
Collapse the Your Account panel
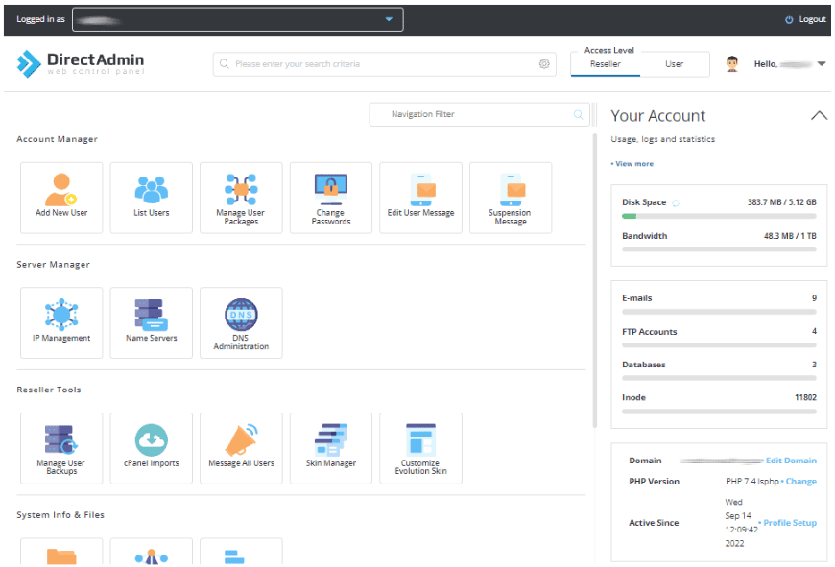click(819, 115)
